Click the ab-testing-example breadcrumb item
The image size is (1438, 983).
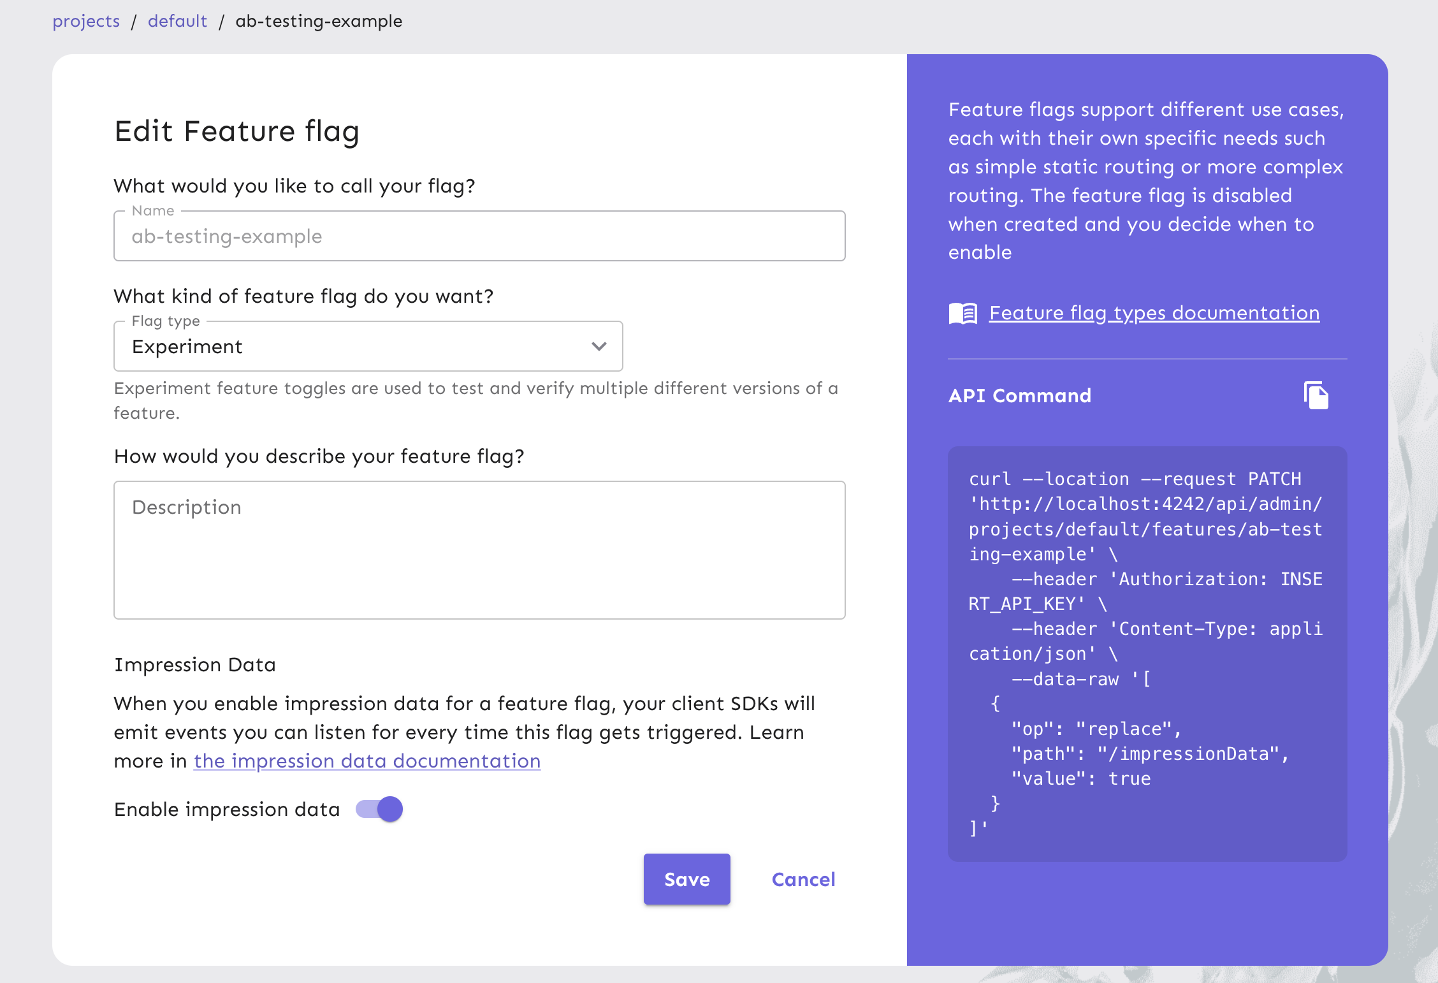tap(318, 20)
